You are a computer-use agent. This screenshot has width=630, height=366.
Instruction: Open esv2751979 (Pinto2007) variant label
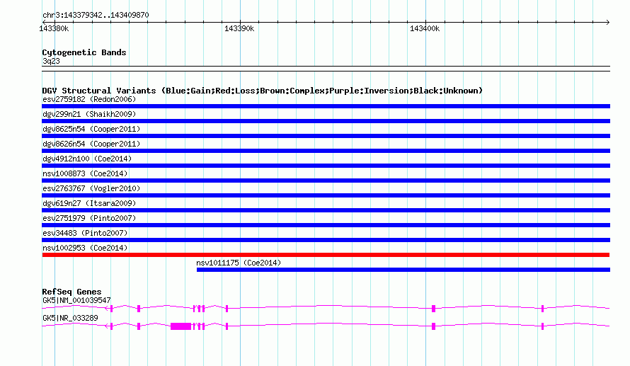point(89,218)
